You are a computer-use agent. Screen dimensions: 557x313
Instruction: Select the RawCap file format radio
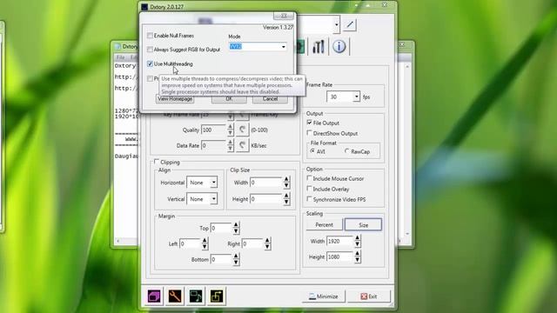346,151
